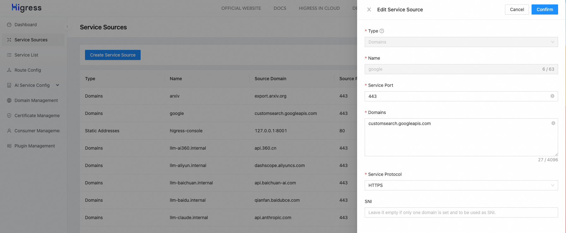Click the Consumer Management user icon
Screen dimensions: 566x233
click(x=9, y=131)
